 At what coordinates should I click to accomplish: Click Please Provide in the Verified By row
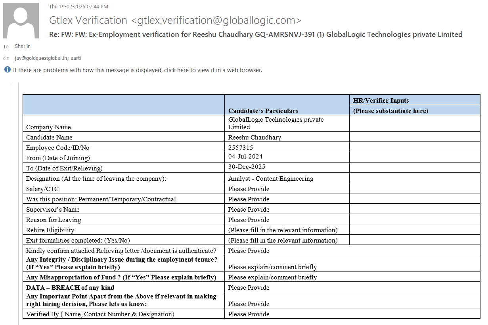249,314
